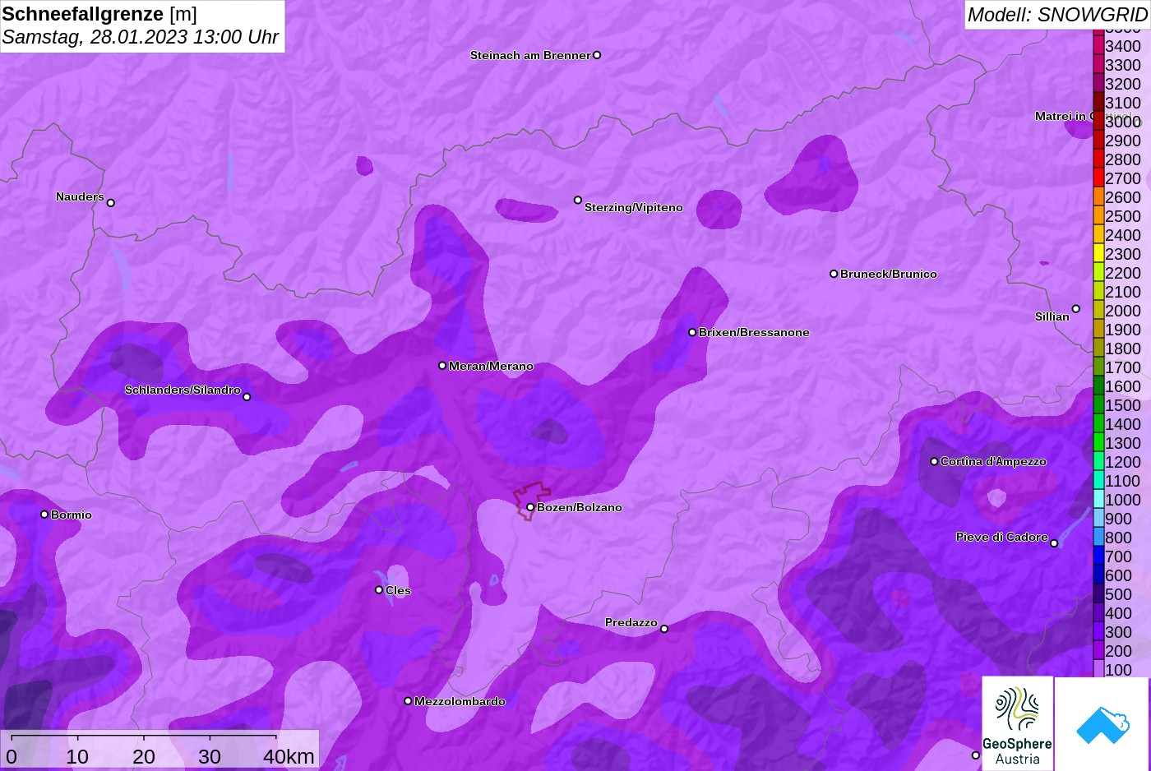Image resolution: width=1151 pixels, height=771 pixels.
Task: Select the Schlanders/Silandro marker
Action: pyautogui.click(x=247, y=397)
